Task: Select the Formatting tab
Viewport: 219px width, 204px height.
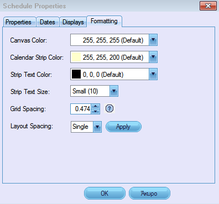Action: coord(104,22)
